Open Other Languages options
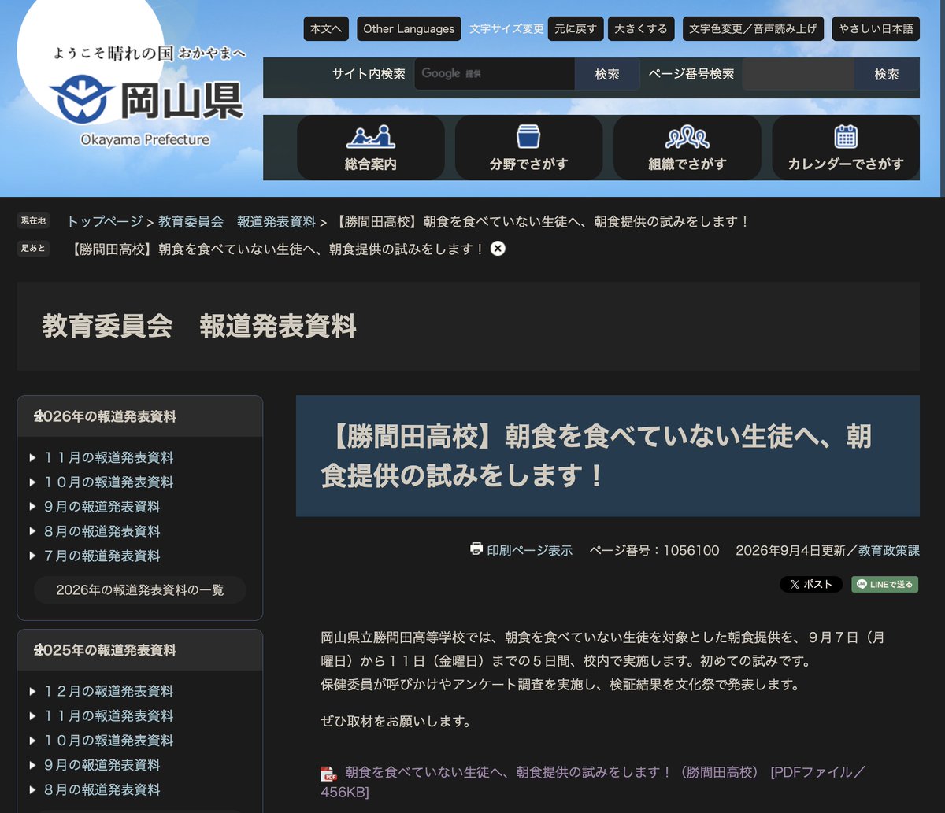This screenshot has width=945, height=813. [409, 29]
